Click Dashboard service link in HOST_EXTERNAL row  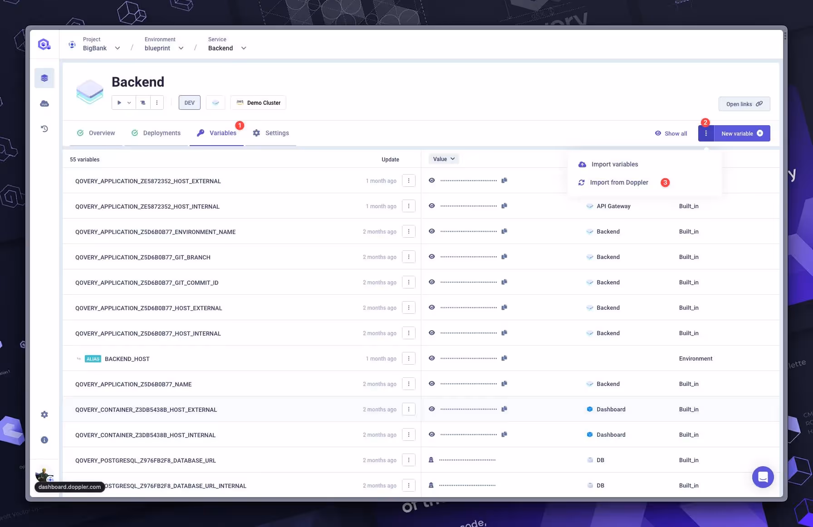point(606,409)
